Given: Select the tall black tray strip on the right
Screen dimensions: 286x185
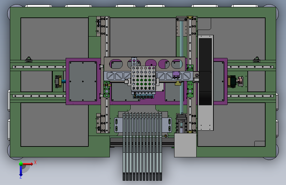Looking at the screenshot, I should 206,71.
